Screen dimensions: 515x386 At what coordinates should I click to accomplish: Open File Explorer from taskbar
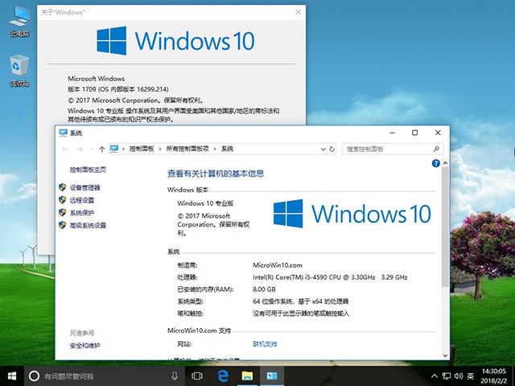coord(247,376)
